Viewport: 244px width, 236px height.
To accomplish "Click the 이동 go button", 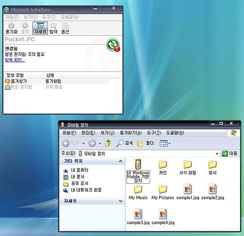I will pos(229,153).
